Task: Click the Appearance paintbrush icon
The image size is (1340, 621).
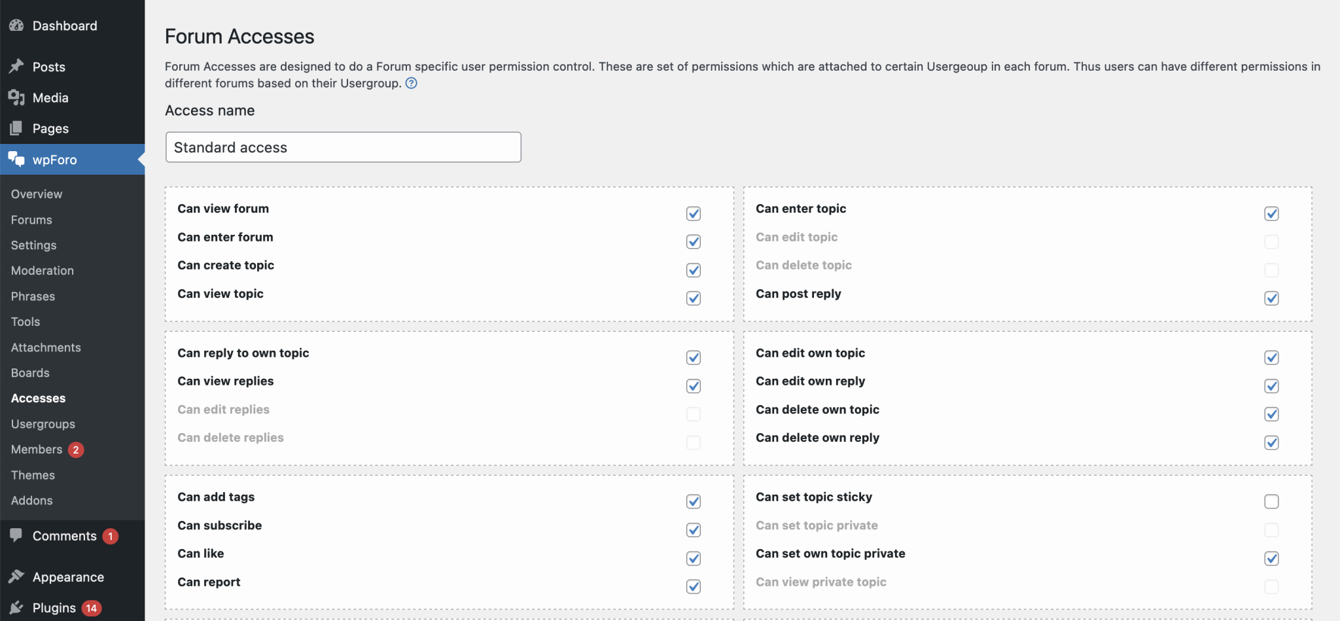Action: point(16,577)
